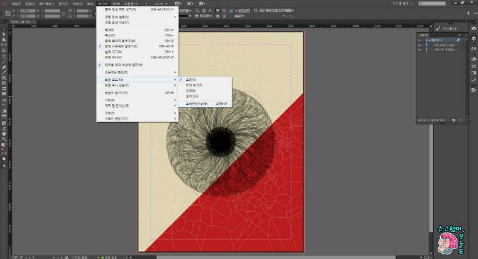Image resolution: width=478 pixels, height=259 pixels.
Task: Choose Slug in the screen mode submenu
Action: tap(204, 96)
